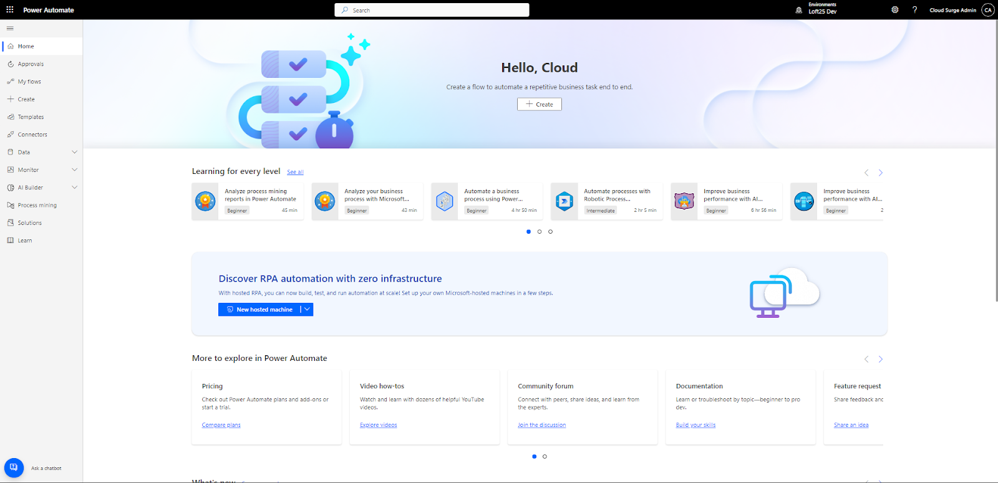Open the Build your skills link
998x483 pixels.
[x=695, y=425]
